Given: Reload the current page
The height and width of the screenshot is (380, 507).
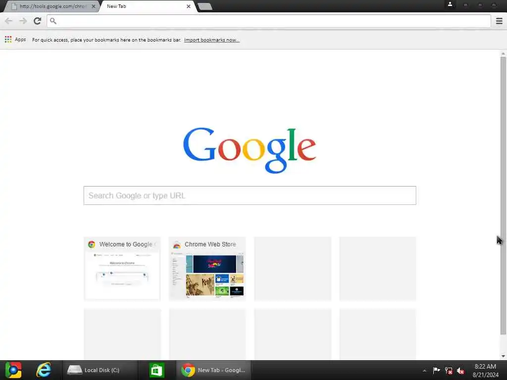Looking at the screenshot, I should point(38,21).
